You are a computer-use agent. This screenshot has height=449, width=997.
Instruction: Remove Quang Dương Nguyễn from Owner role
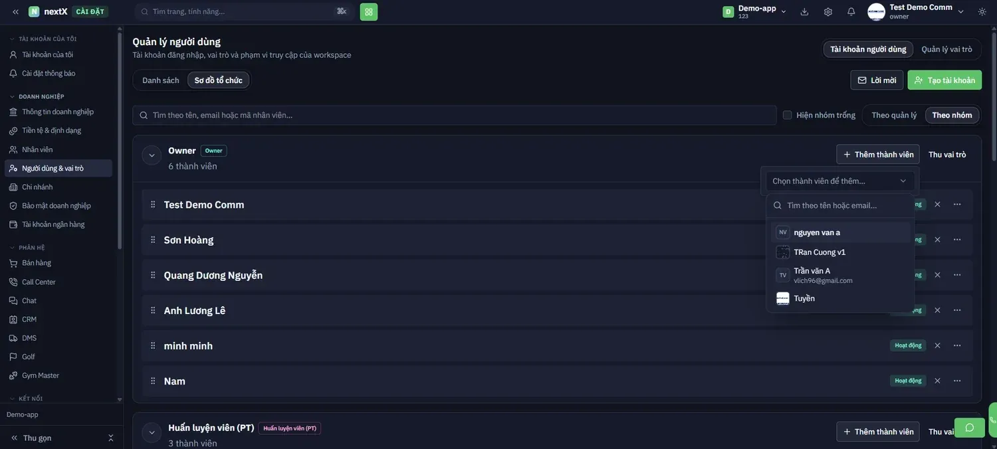click(937, 275)
